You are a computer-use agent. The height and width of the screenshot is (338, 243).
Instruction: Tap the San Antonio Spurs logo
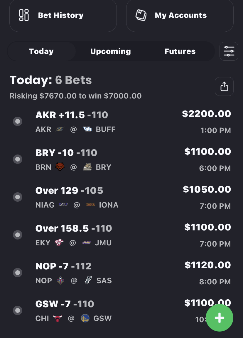(88, 281)
